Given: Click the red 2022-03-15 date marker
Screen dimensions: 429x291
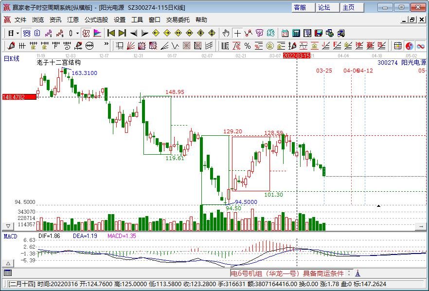Looking at the screenshot, I should (x=296, y=56).
